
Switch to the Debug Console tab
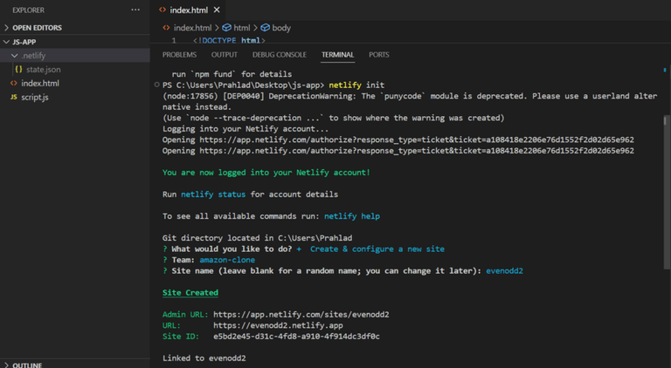pyautogui.click(x=280, y=55)
